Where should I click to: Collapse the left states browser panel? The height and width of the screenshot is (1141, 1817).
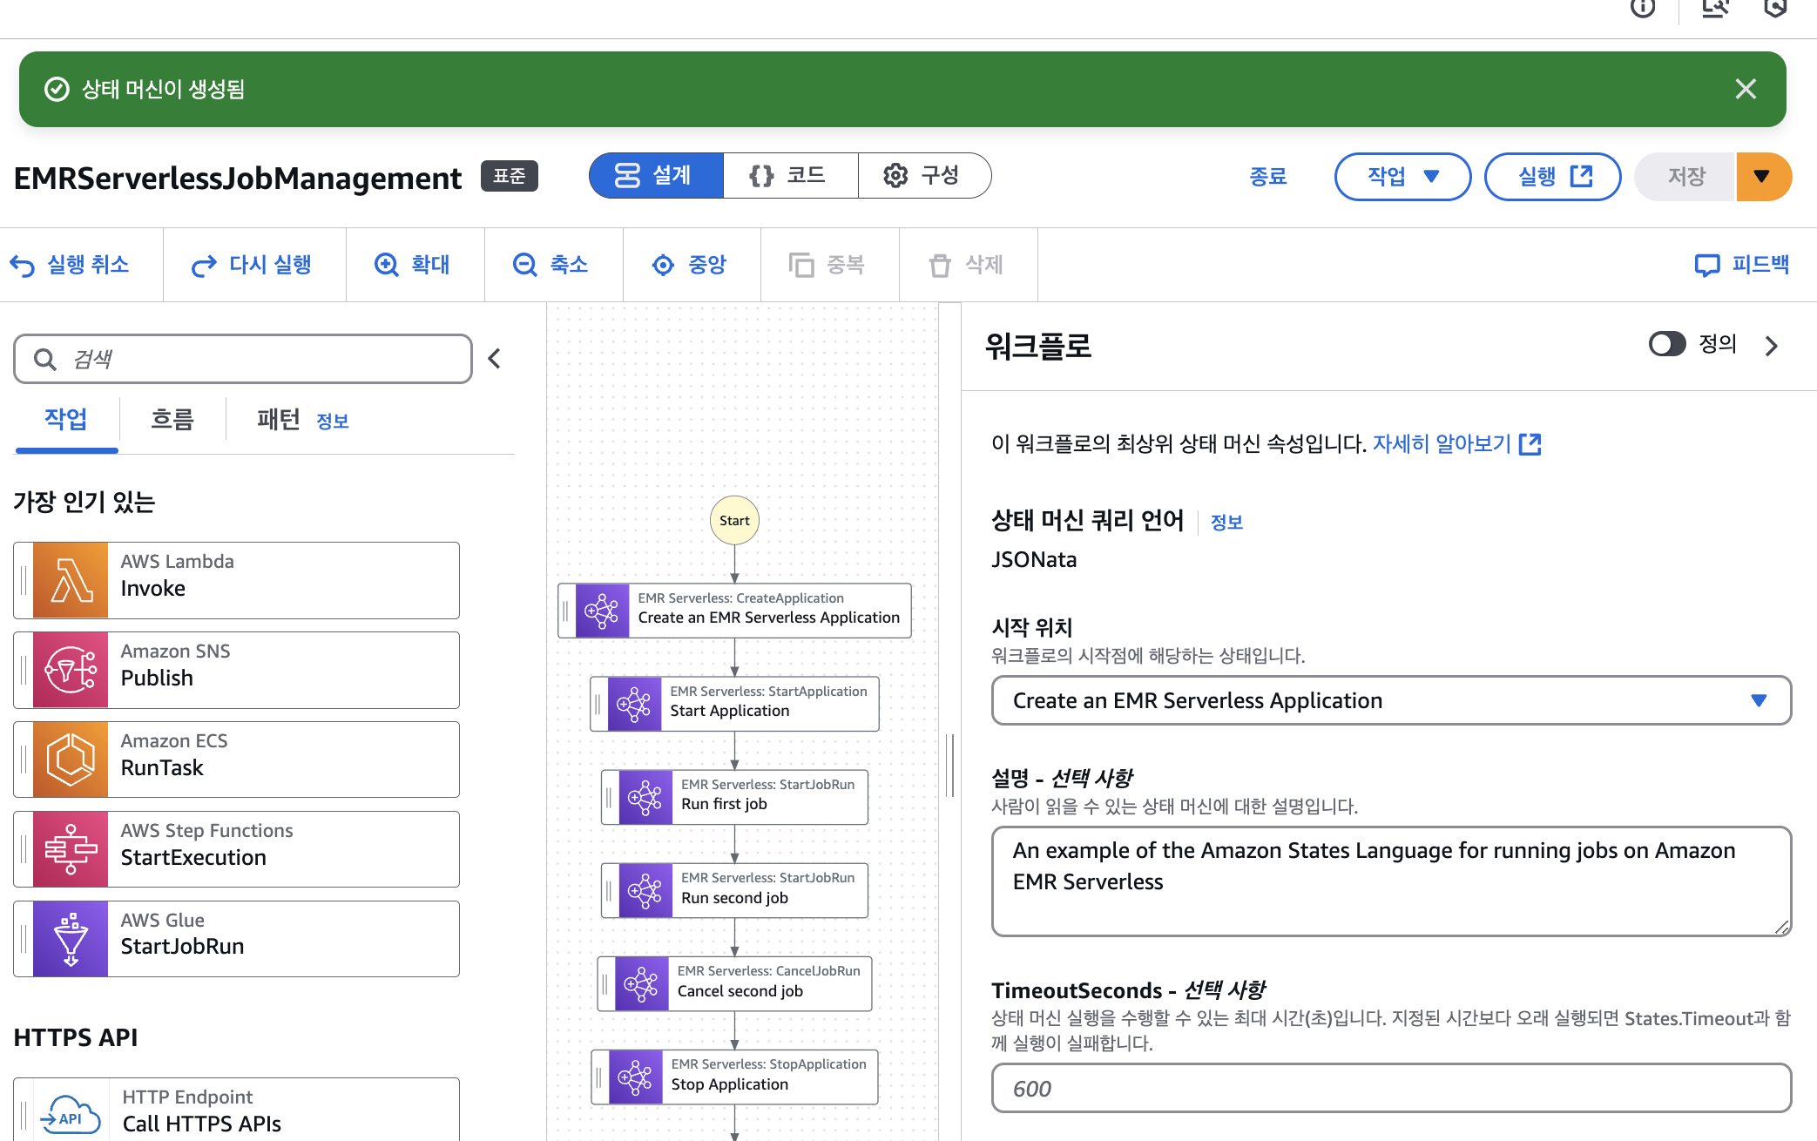[494, 359]
